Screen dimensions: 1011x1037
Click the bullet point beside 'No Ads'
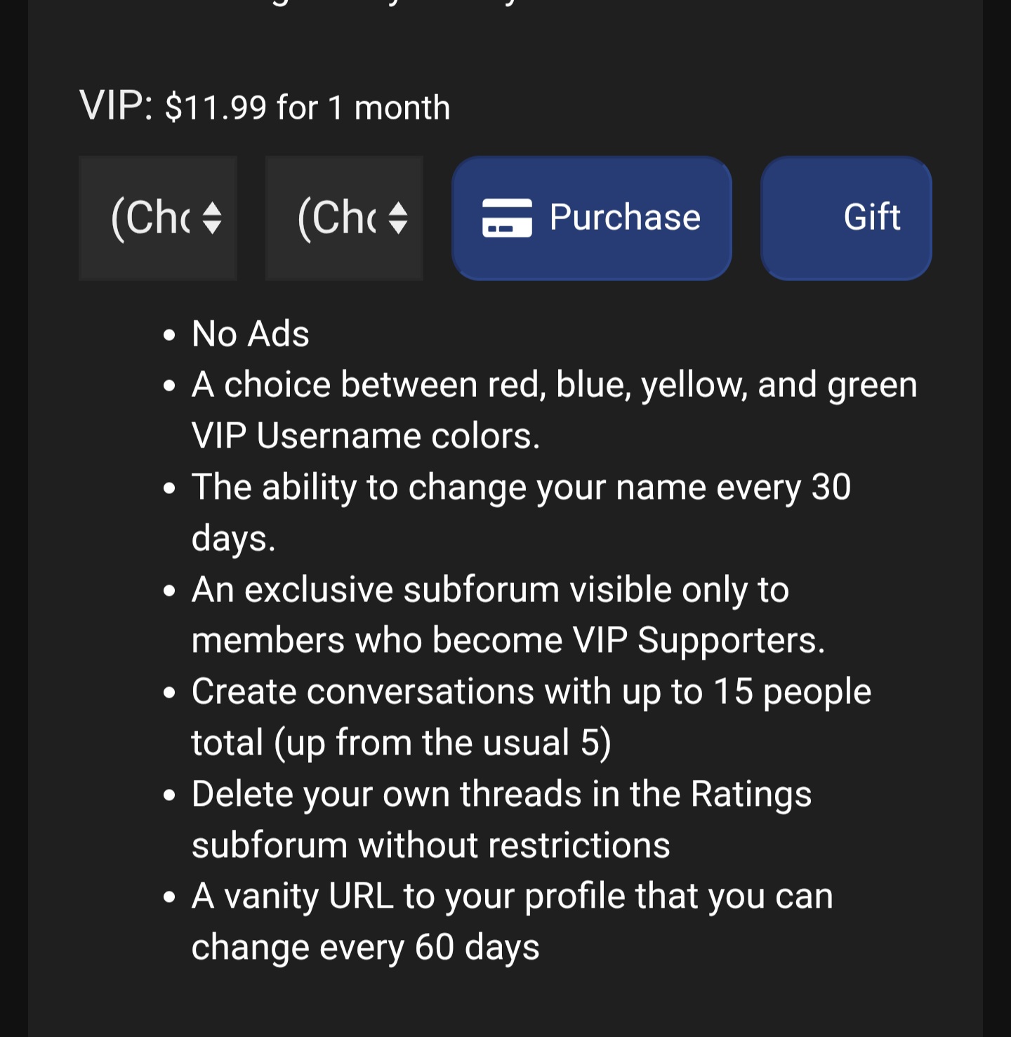coord(169,335)
